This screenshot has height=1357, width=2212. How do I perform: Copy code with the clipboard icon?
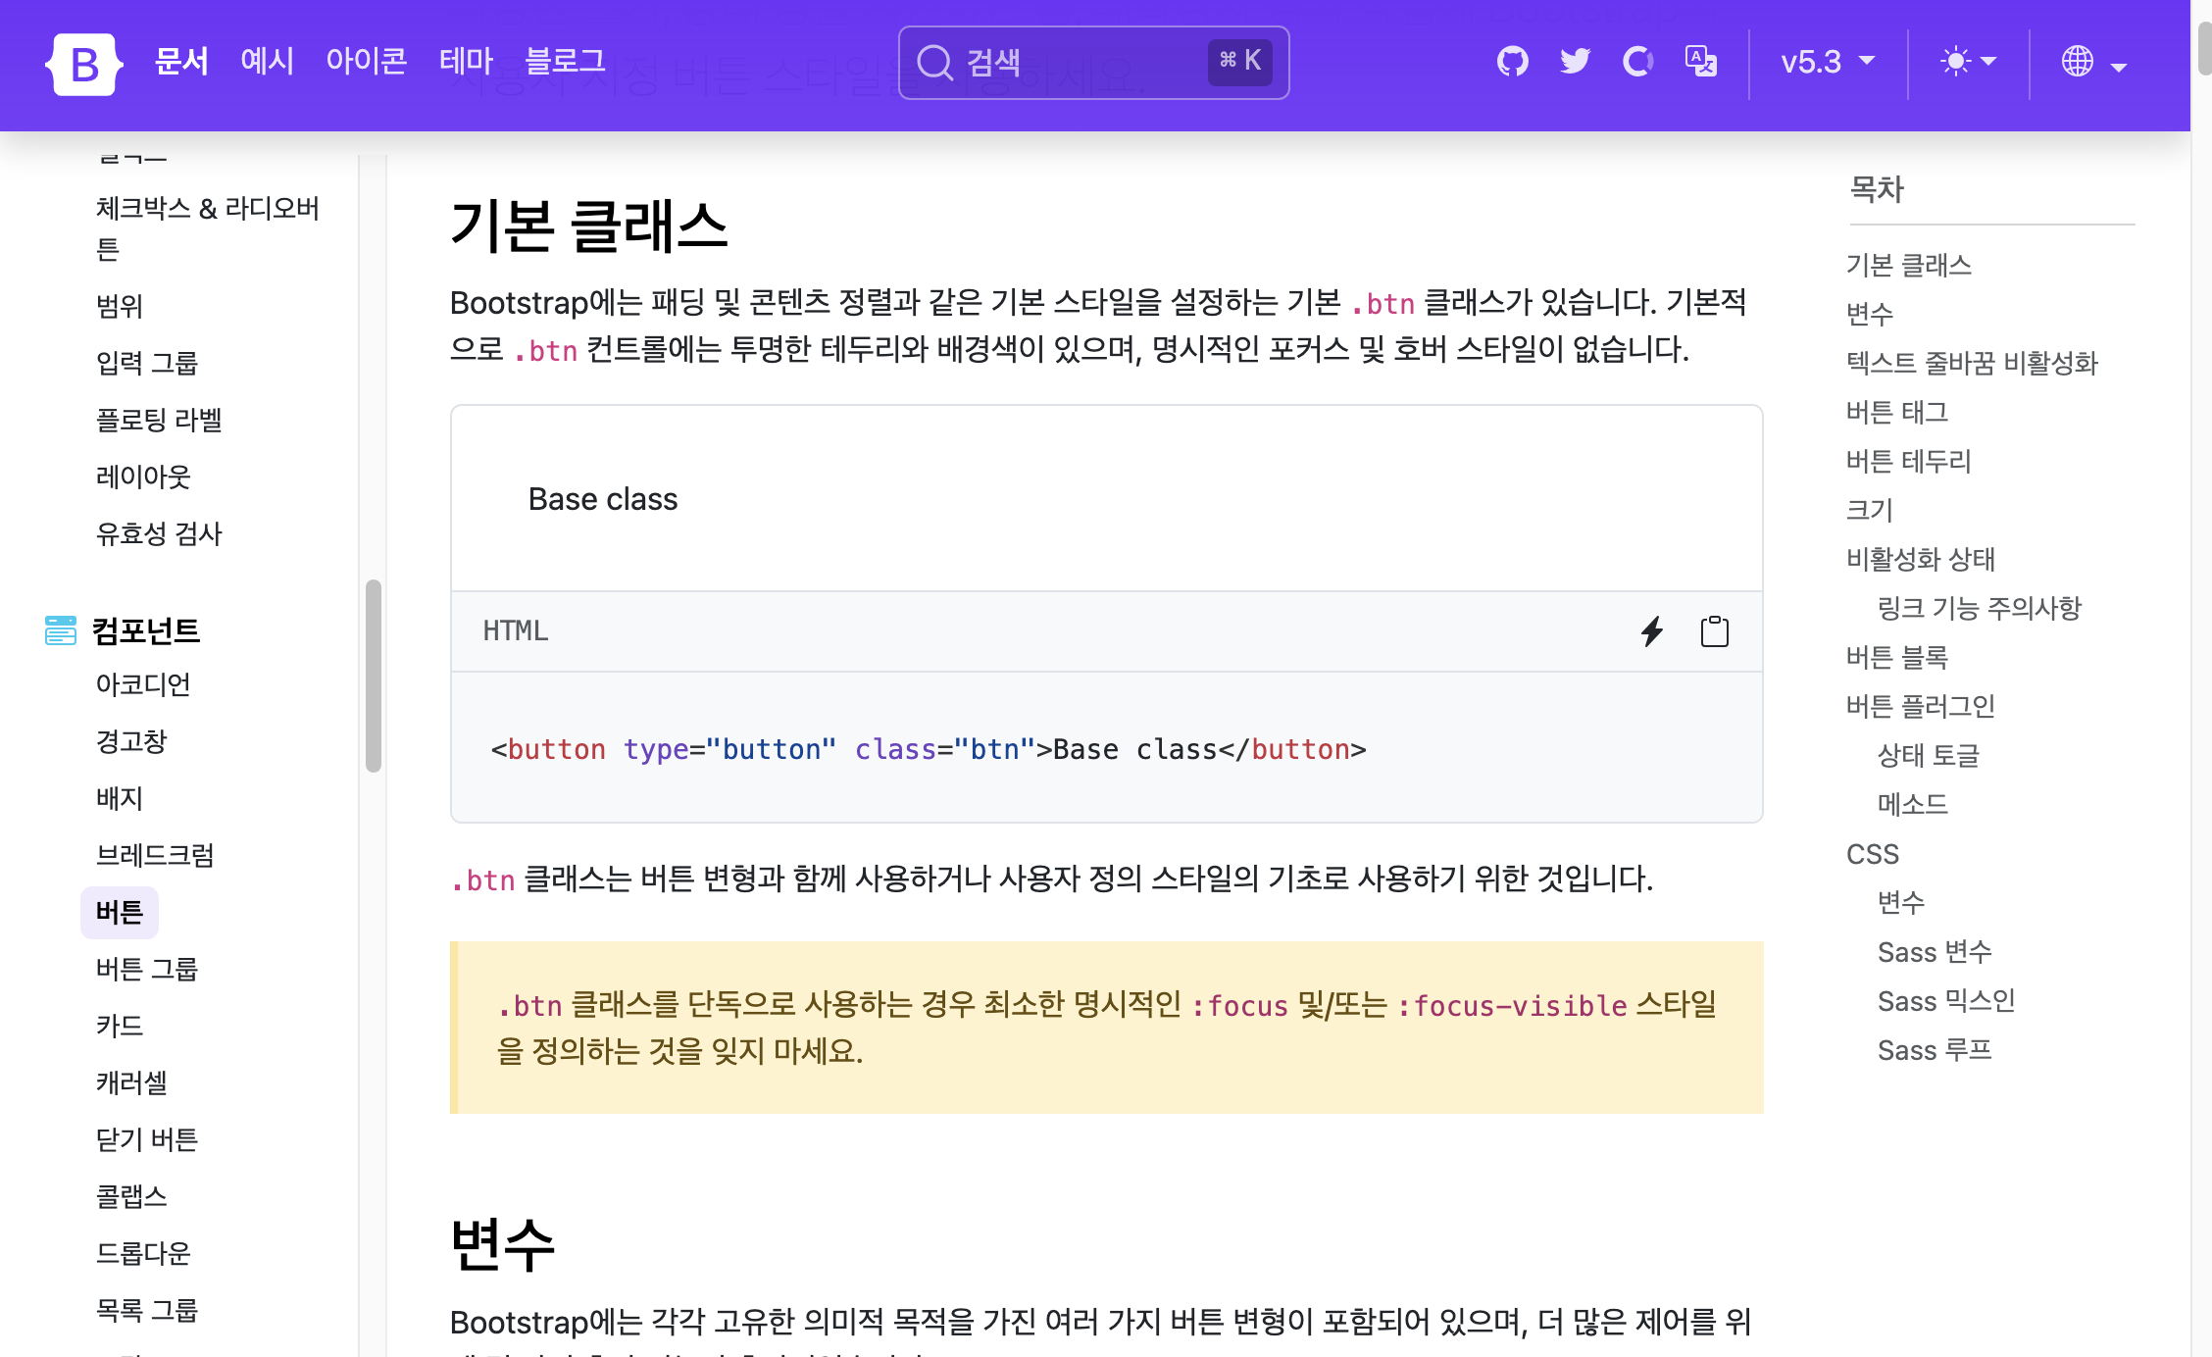coord(1714,631)
